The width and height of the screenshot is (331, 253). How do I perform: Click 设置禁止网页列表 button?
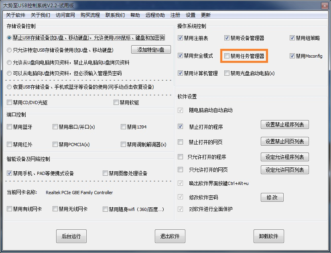click(284, 141)
